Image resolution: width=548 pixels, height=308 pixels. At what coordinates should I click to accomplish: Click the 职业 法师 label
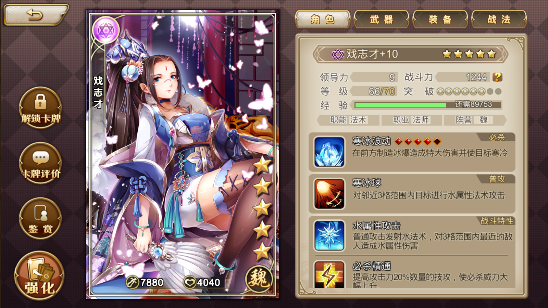411,120
